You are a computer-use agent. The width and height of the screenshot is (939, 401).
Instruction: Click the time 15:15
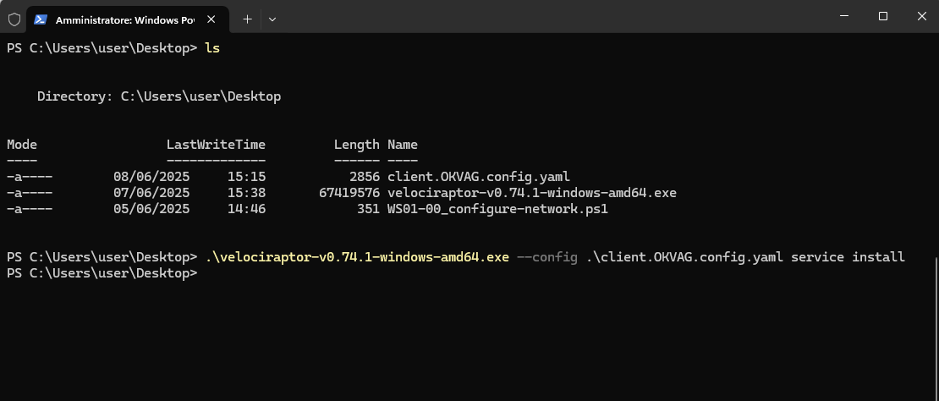coord(246,177)
